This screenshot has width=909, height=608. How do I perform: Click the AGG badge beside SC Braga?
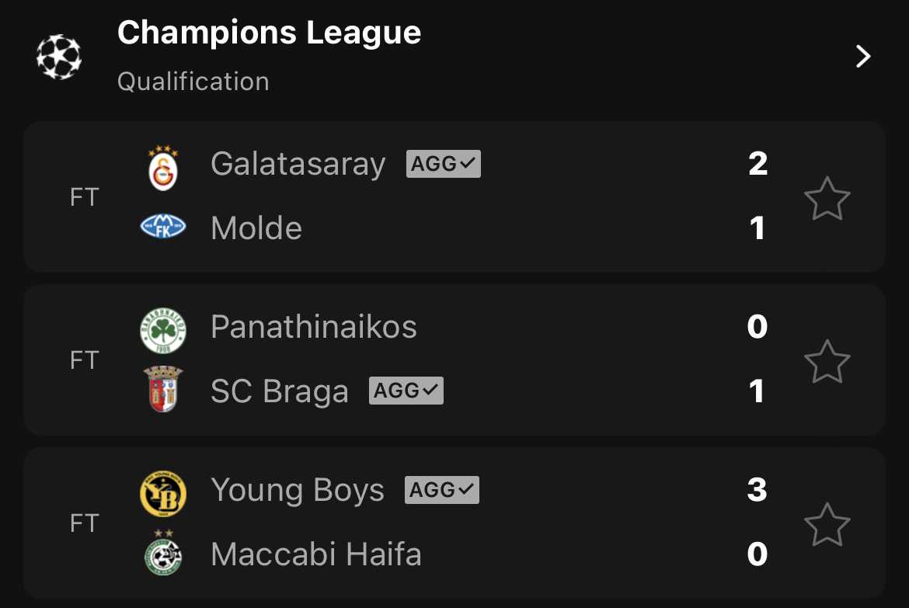point(406,391)
